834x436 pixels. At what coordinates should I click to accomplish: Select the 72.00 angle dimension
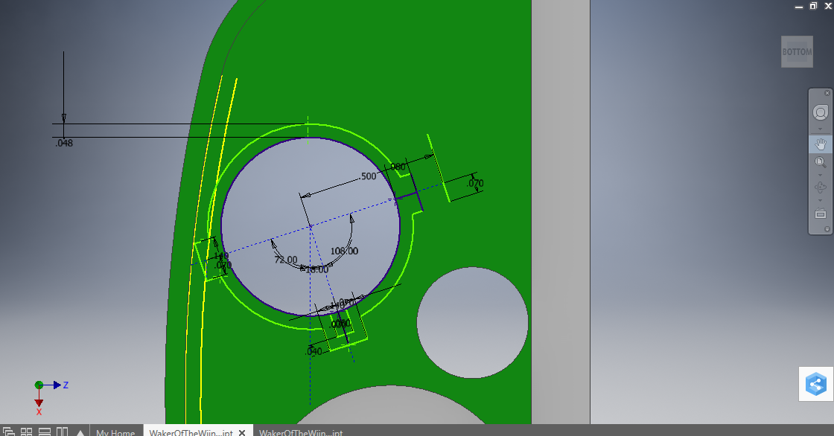[286, 260]
